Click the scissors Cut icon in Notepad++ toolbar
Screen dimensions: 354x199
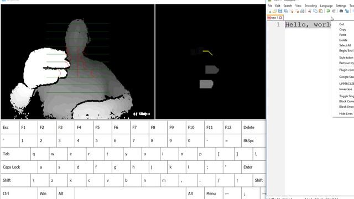[310, 11]
